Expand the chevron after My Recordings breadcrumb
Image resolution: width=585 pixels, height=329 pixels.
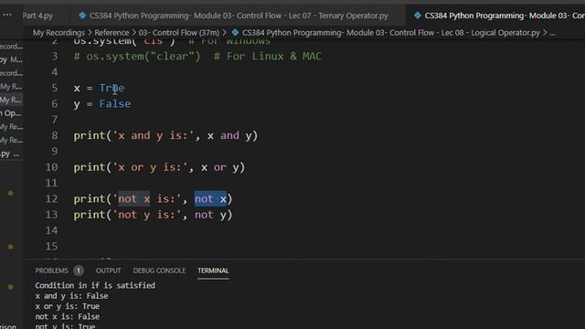click(x=90, y=33)
